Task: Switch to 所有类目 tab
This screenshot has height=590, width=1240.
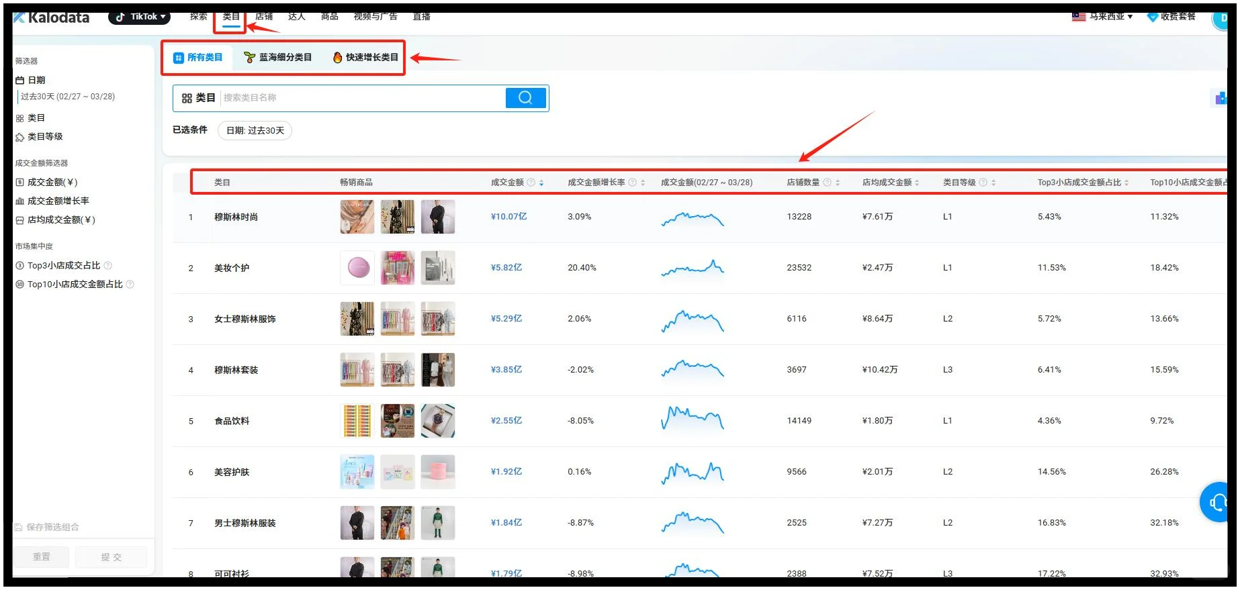Action: [198, 58]
